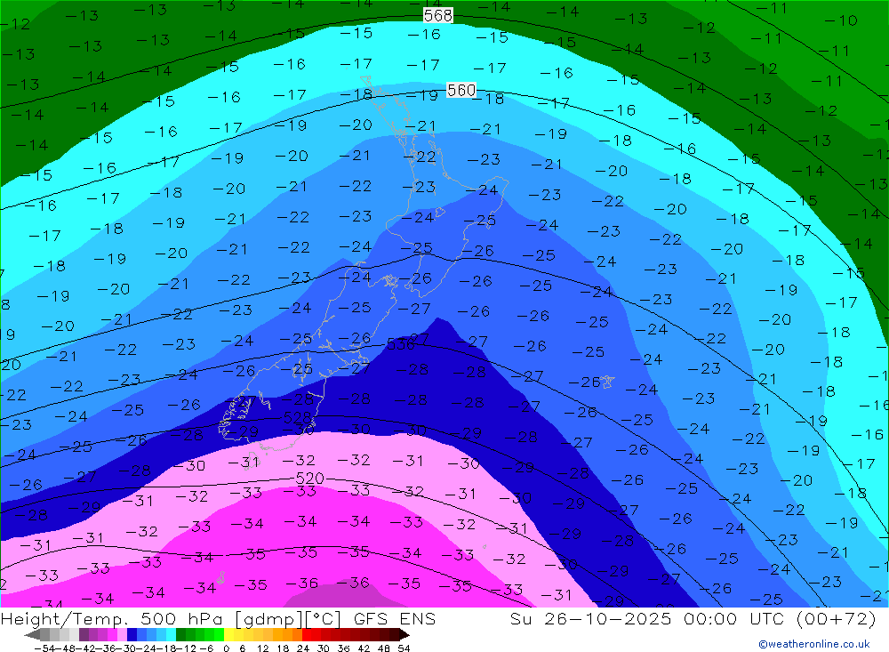Screen dimensions: 889x652
Task: Click the 'Su 26-10-2025 00:00 UTC' date text
Action: point(646,619)
